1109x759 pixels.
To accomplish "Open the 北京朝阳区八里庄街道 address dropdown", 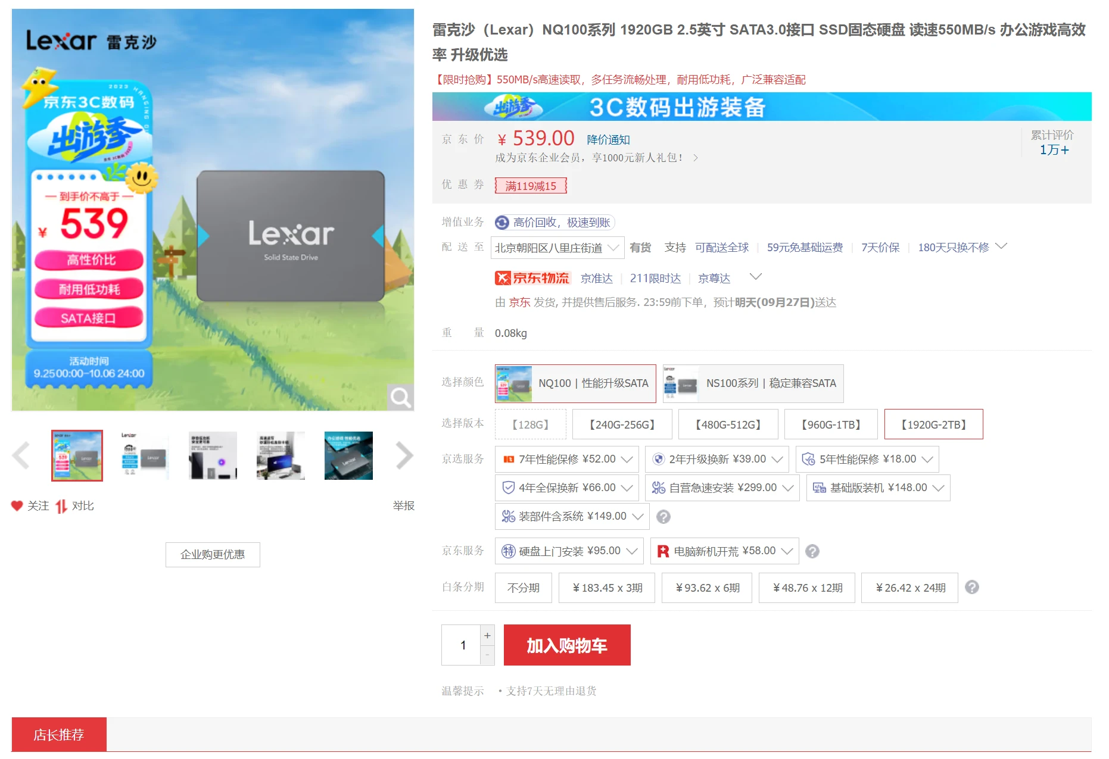I will (x=557, y=248).
